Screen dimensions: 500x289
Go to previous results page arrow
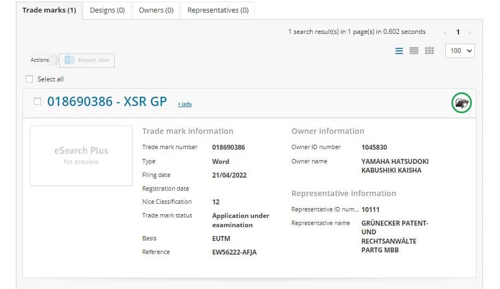(444, 32)
